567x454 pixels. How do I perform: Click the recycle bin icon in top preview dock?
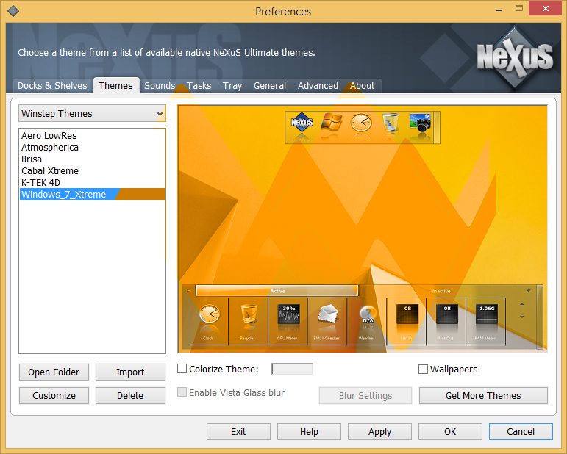[x=391, y=122]
